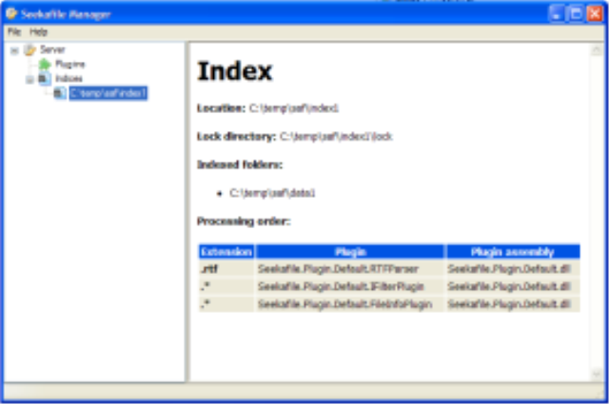Collapse the Indices tree node

point(29,79)
